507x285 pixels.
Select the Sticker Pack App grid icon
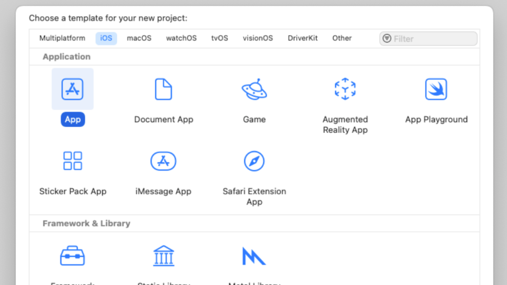coord(72,161)
